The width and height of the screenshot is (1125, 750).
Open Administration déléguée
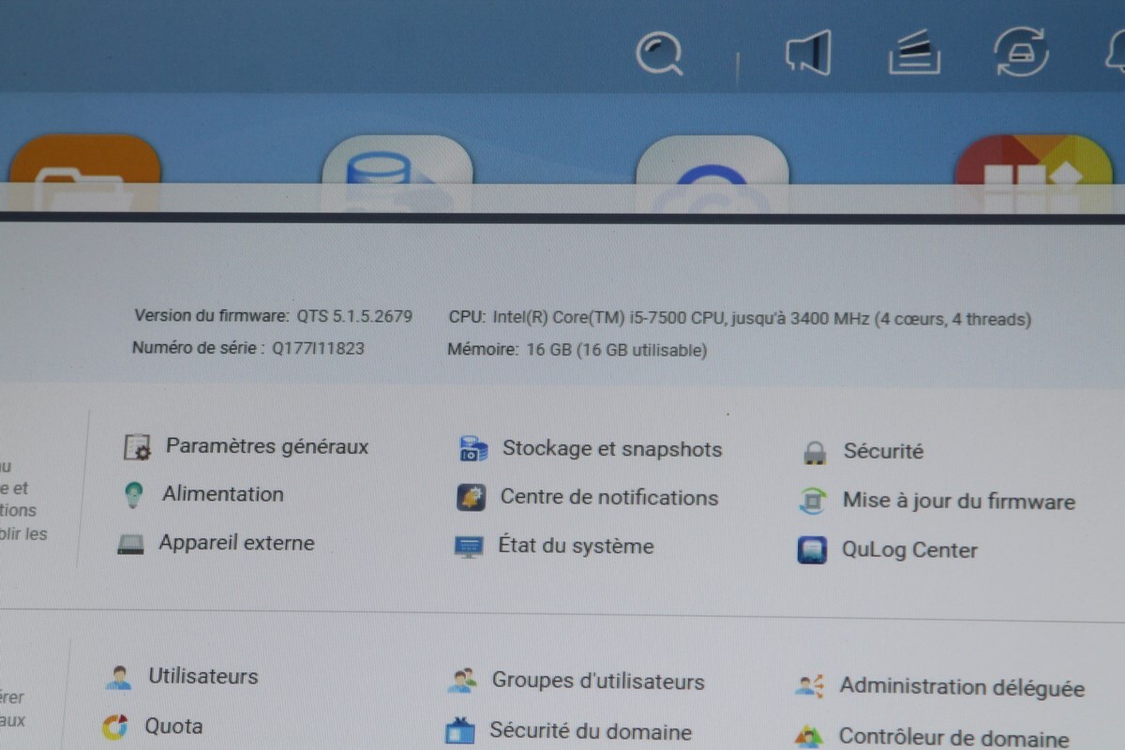pos(962,687)
